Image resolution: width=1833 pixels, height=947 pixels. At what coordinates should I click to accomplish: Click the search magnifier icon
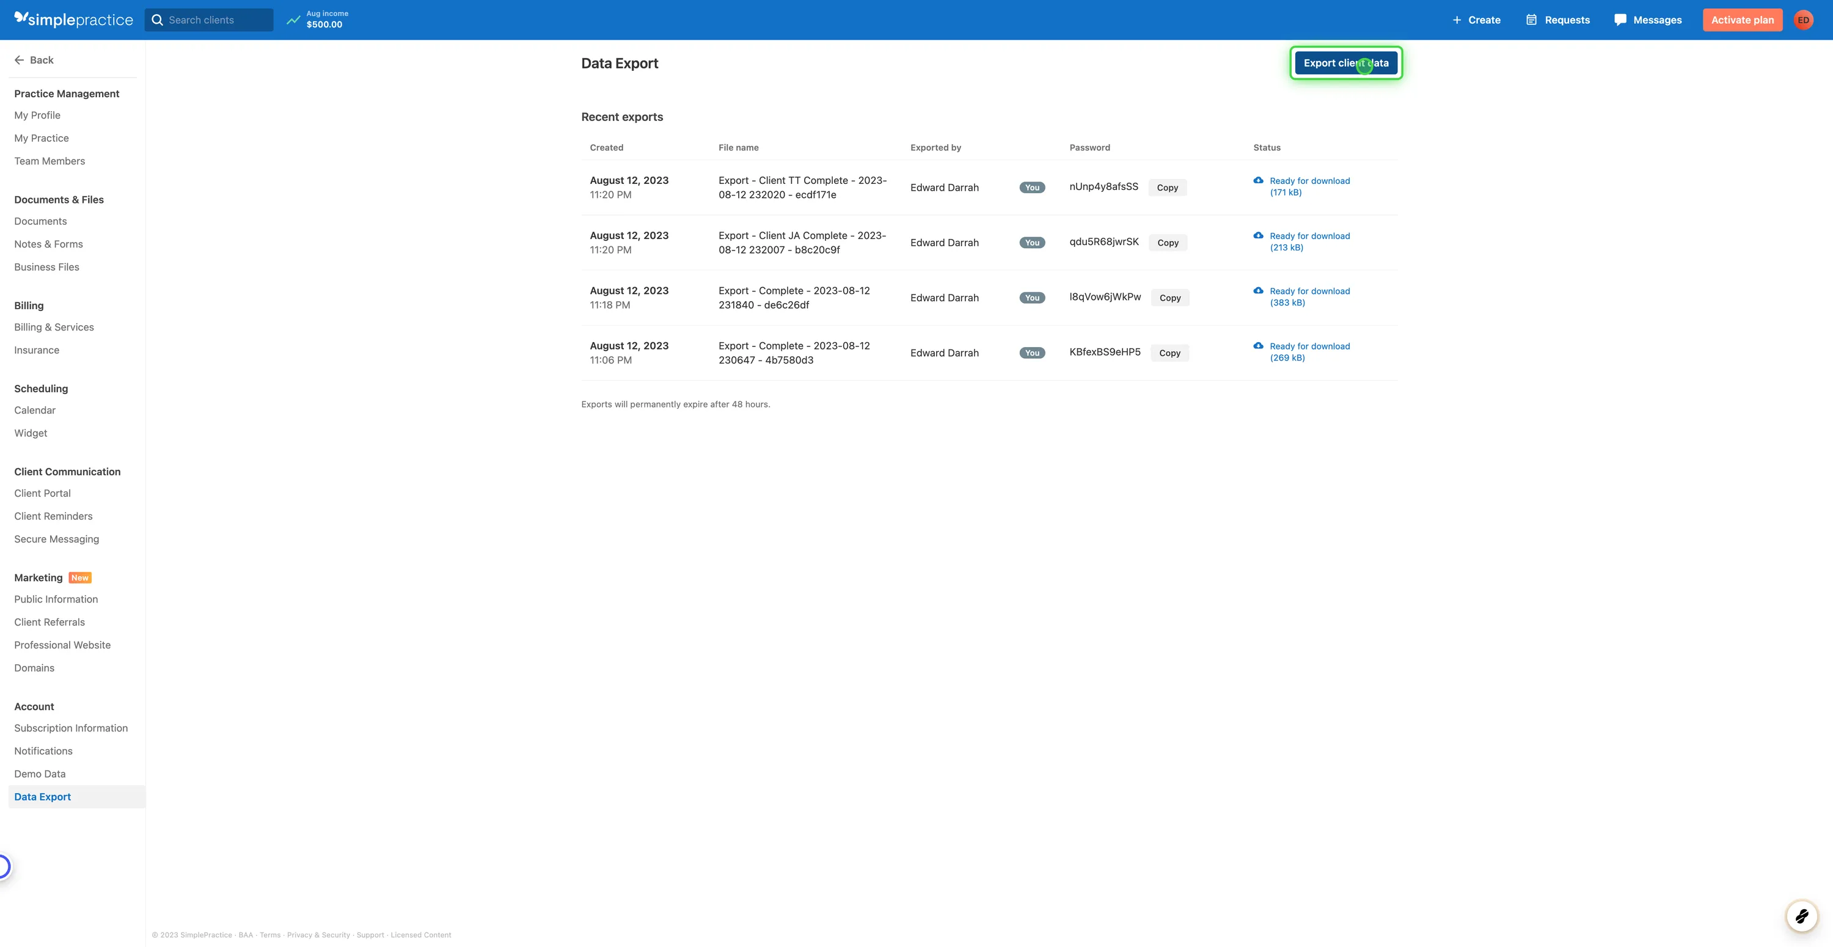(x=158, y=19)
